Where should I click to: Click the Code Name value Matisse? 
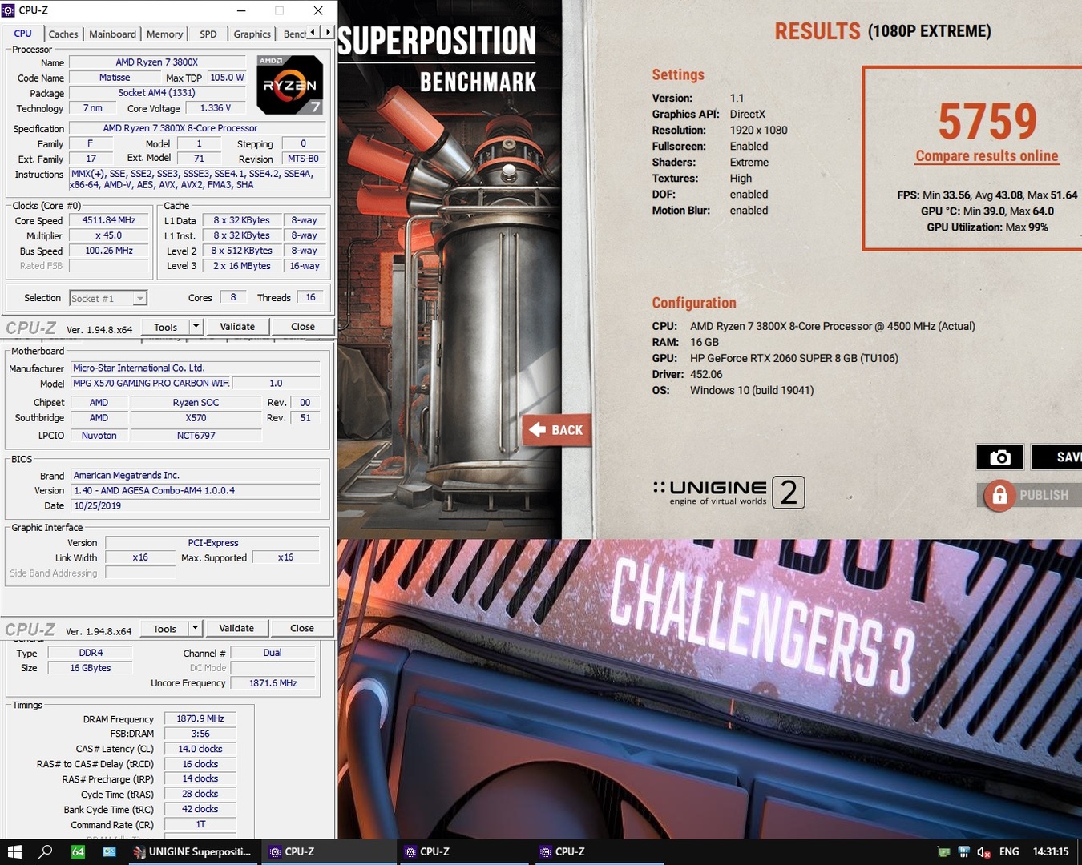(x=115, y=78)
